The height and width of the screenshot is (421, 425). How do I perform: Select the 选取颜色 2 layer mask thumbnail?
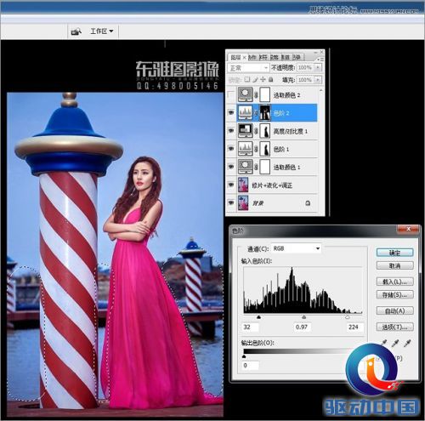click(x=264, y=94)
